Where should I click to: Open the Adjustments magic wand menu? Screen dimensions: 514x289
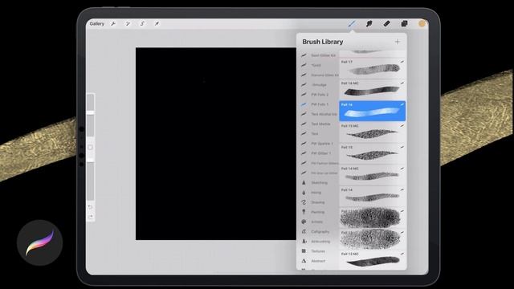128,23
